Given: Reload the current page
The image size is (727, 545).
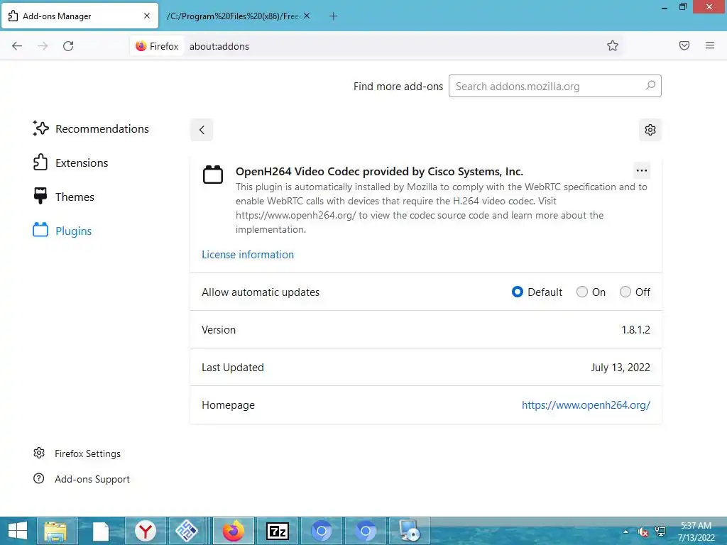Looking at the screenshot, I should click(68, 46).
